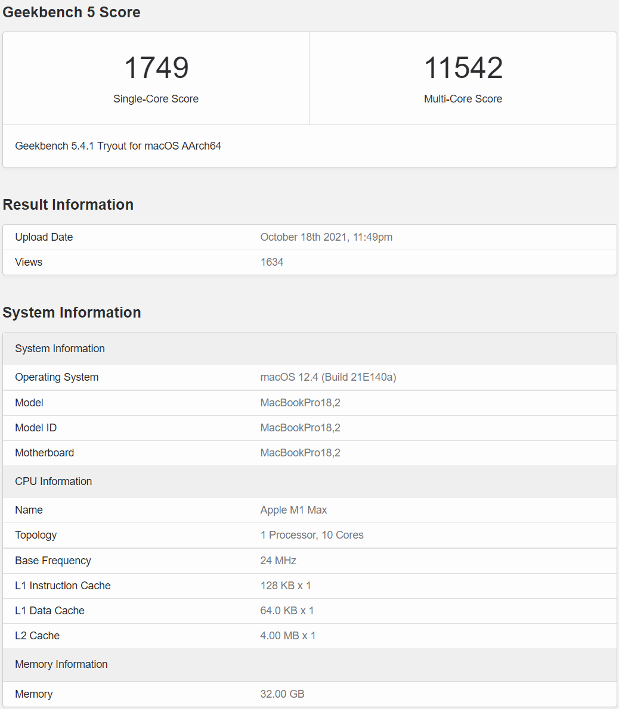Select the Apple M1 Max processor name

pyautogui.click(x=293, y=510)
